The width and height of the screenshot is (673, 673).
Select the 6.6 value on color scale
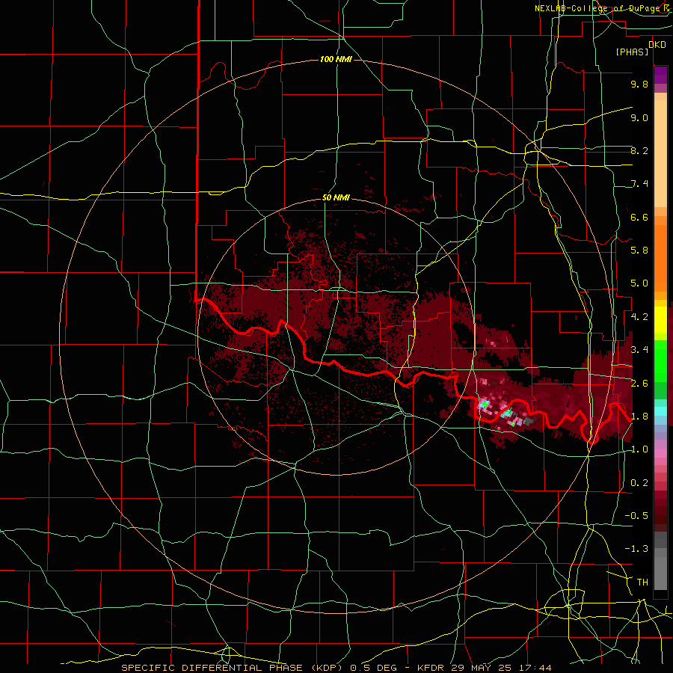[639, 217]
